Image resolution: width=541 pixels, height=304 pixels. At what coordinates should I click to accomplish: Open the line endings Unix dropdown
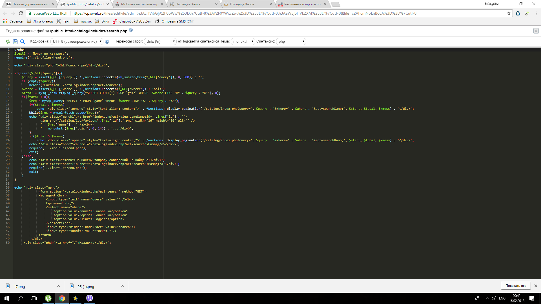[160, 41]
